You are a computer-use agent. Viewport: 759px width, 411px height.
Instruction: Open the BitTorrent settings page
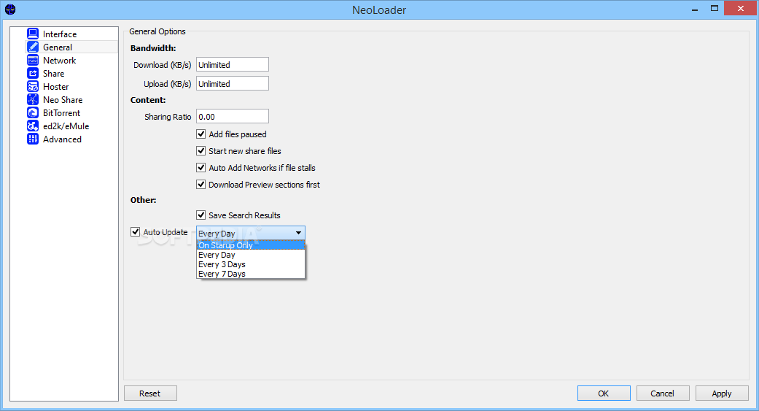(x=61, y=112)
